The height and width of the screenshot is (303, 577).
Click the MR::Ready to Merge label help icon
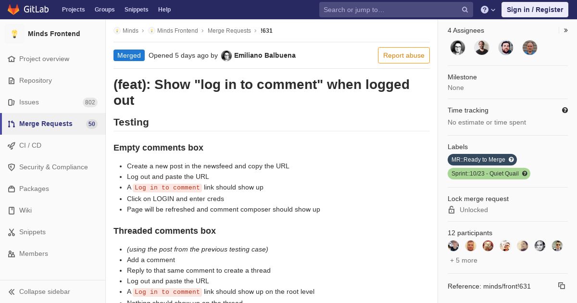pos(512,160)
